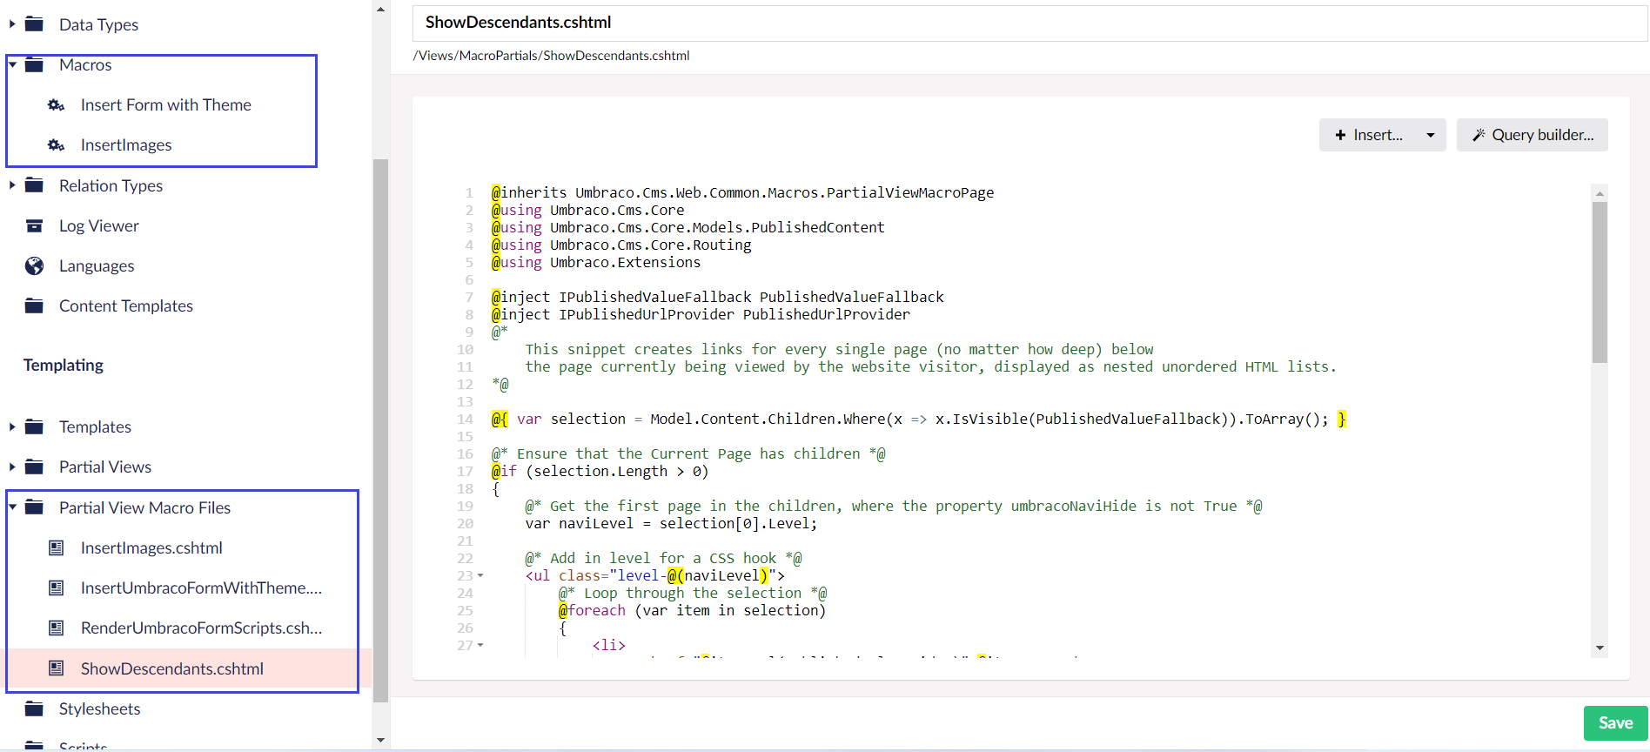Click the code editor vertical scrollbar thumb
The image size is (1650, 752).
click(x=1600, y=282)
